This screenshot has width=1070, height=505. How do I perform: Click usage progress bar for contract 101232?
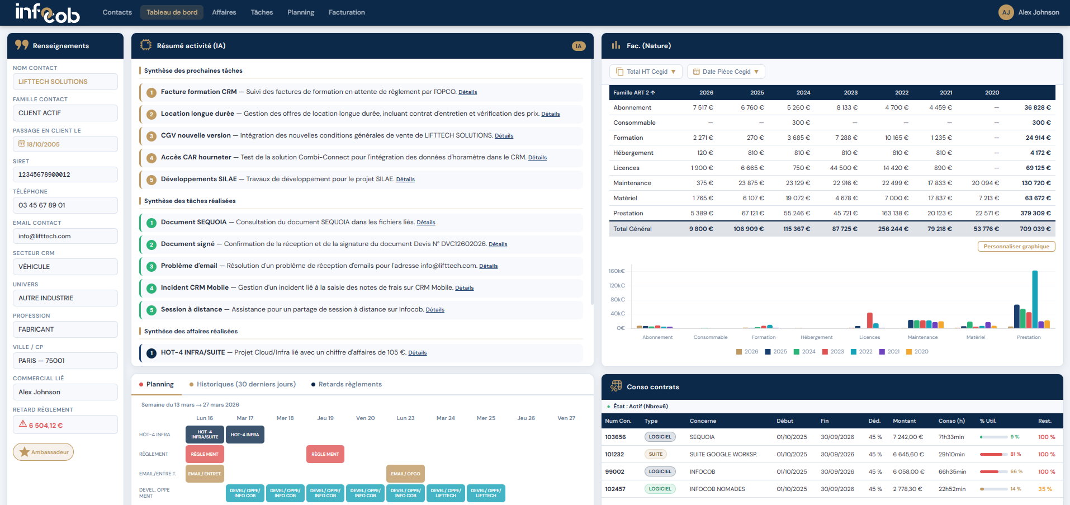coord(993,454)
